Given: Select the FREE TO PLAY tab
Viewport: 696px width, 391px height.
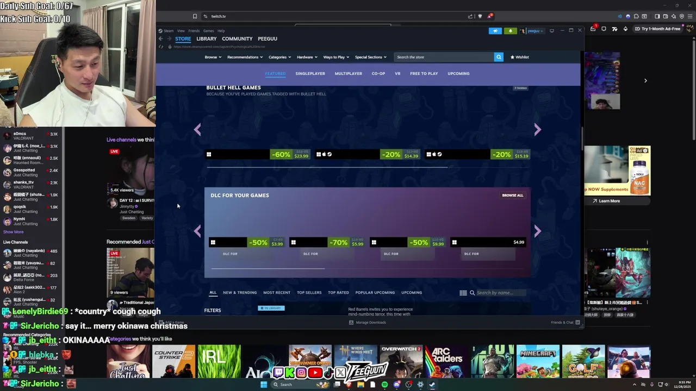Looking at the screenshot, I should click(x=424, y=73).
